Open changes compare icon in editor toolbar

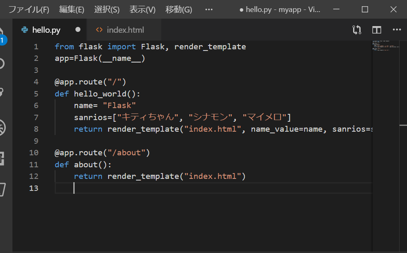tap(357, 30)
